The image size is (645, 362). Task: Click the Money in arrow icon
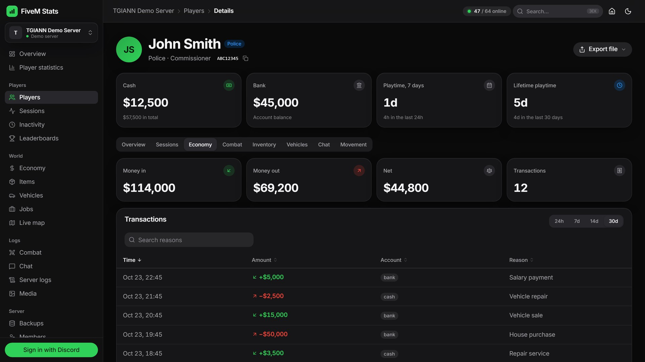(x=229, y=170)
